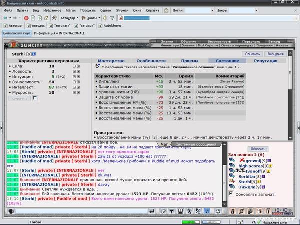
Task: Click Обновить button above character stats
Action: pyautogui.click(x=252, y=54)
